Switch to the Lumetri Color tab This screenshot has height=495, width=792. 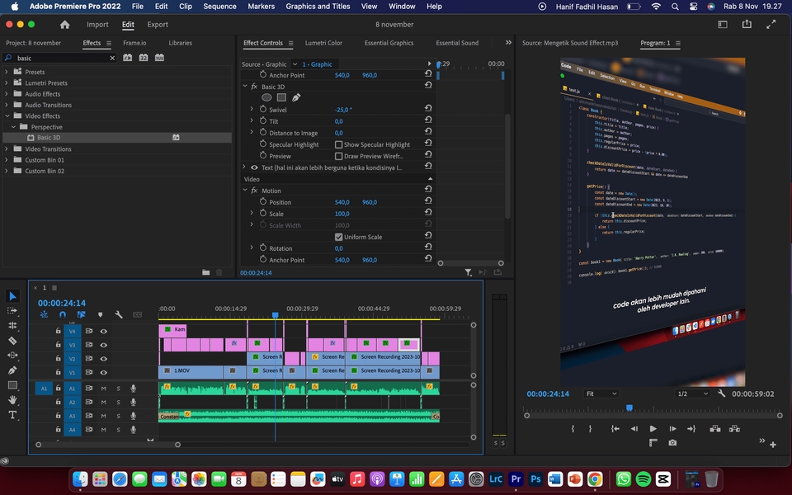(323, 43)
